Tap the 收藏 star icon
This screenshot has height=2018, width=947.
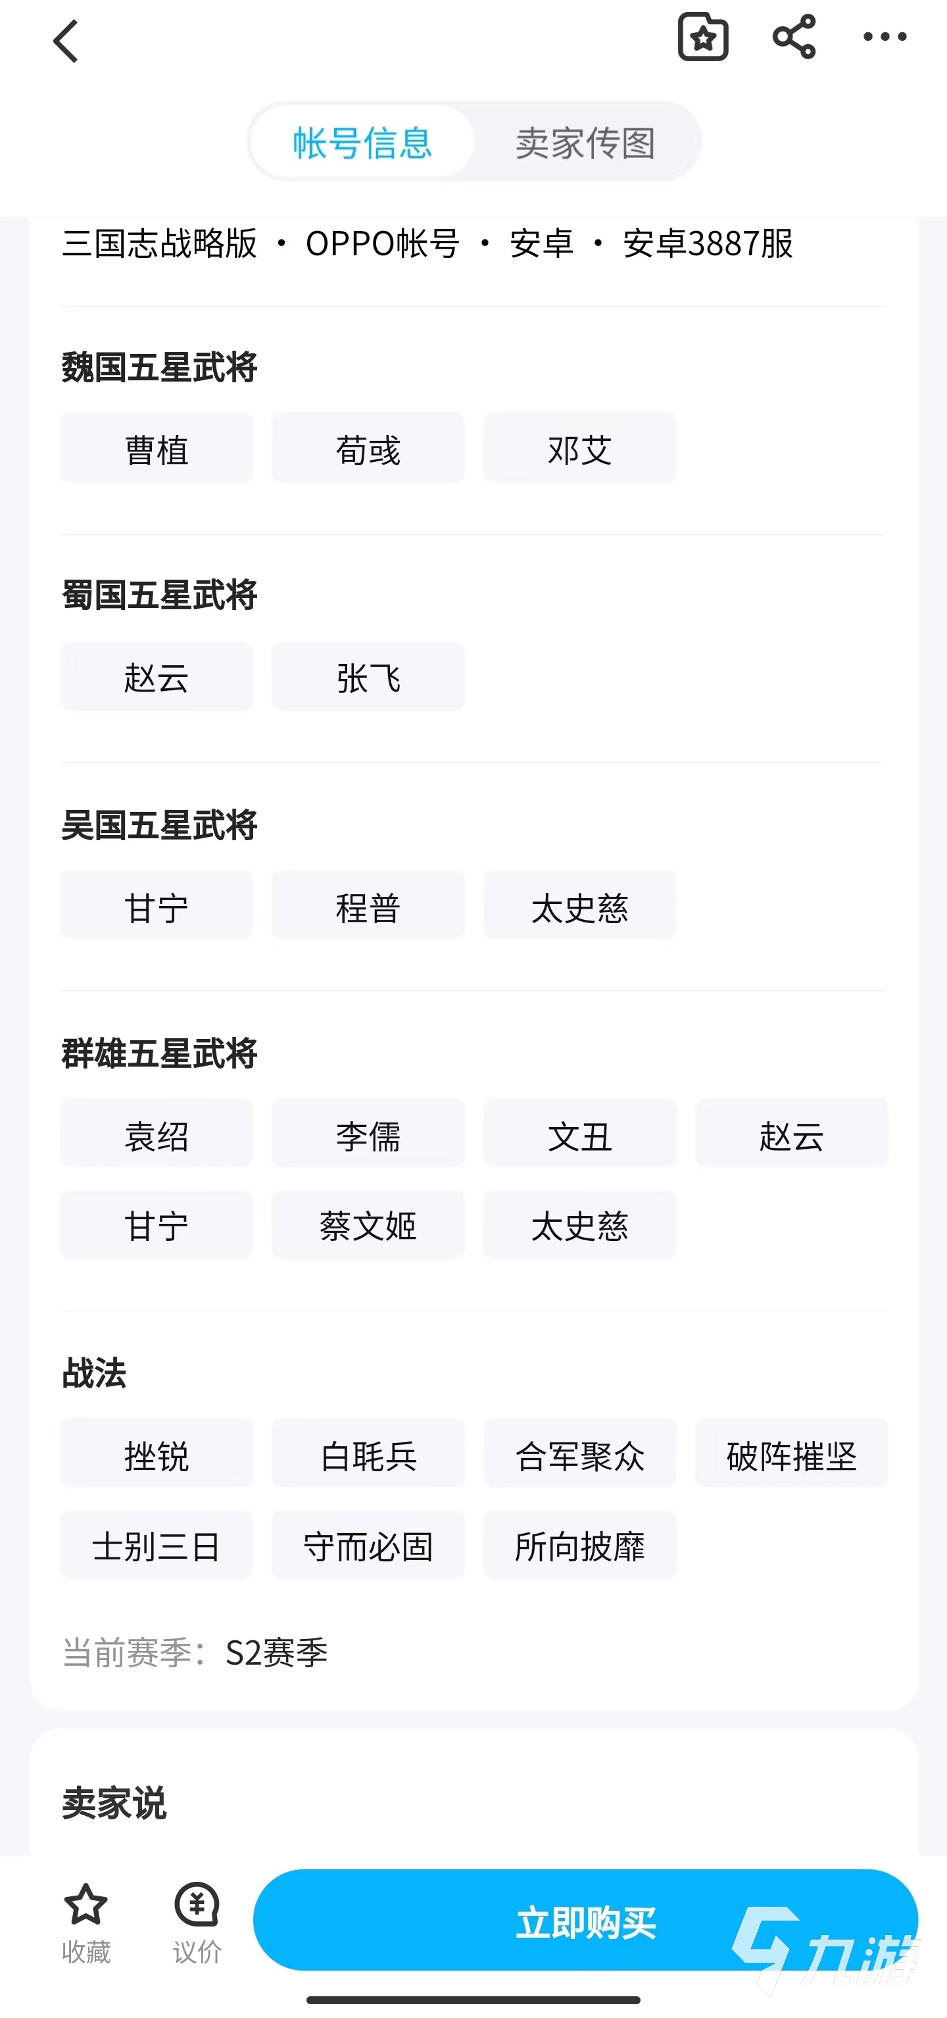[85, 1906]
